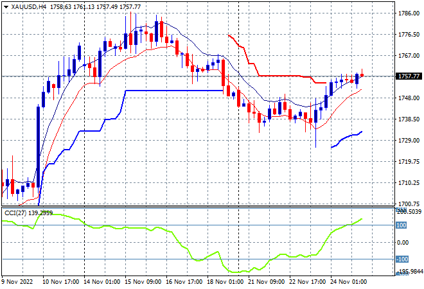Select the 1757.77 current price label
The width and height of the screenshot is (424, 289).
pos(409,76)
